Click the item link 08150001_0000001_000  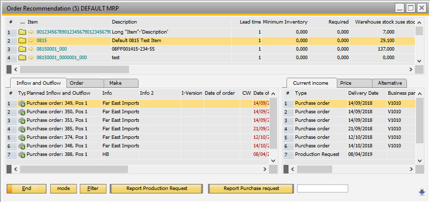61,58
